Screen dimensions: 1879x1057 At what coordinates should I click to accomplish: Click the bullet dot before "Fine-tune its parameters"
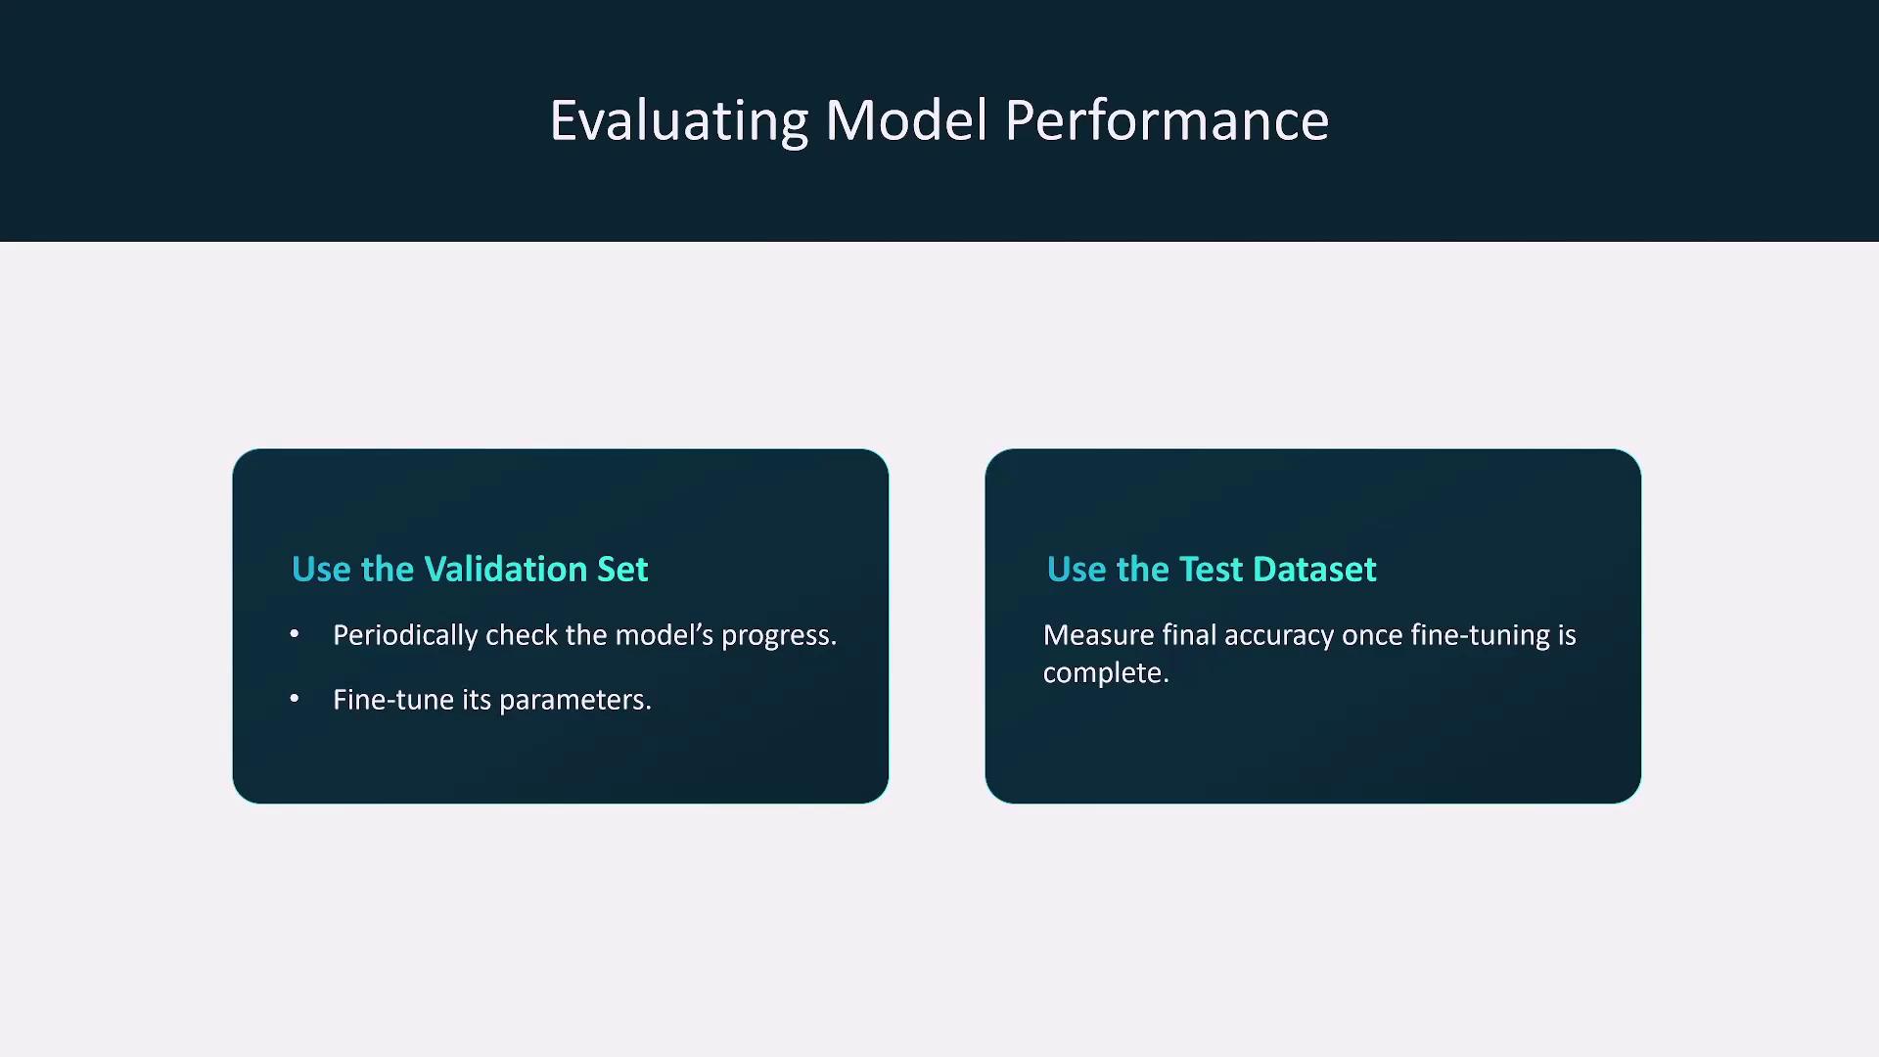pos(295,699)
